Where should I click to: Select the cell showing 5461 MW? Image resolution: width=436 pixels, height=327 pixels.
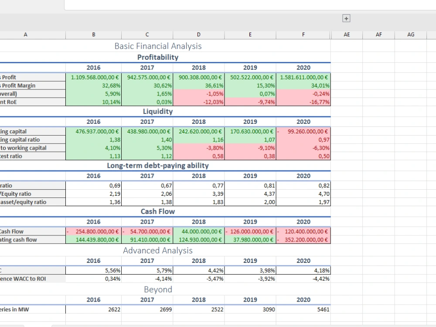pos(303,310)
